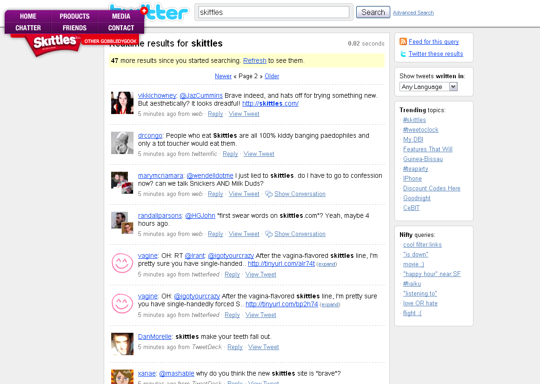
Task: Click the RSS feed icon
Action: click(x=403, y=42)
